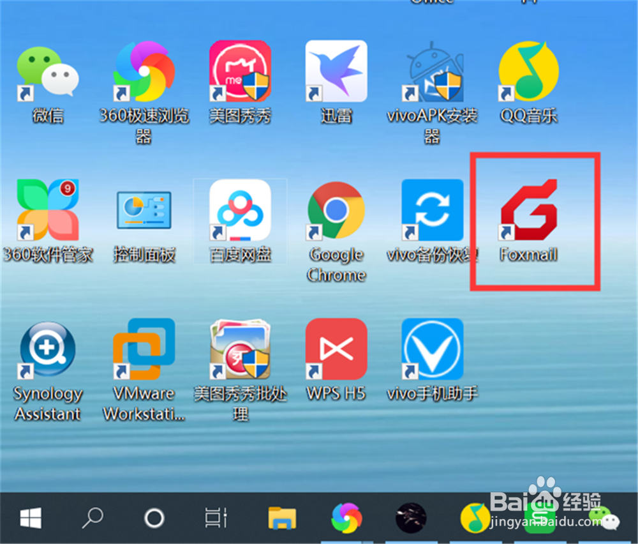Image resolution: width=638 pixels, height=544 pixels.
Task: Select the 迅雷 hummingbird icon
Action: (x=336, y=71)
